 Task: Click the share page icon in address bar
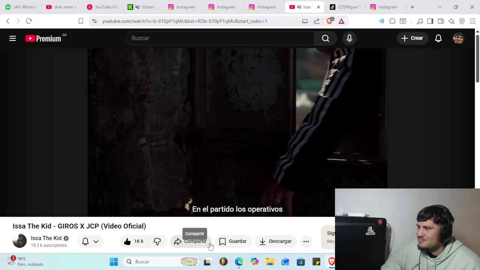(317, 21)
